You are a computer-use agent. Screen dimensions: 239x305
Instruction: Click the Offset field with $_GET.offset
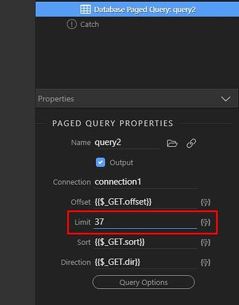point(145,202)
